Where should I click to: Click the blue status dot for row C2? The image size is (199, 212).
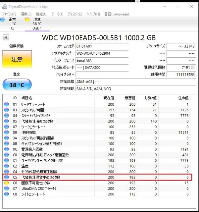pyautogui.click(x=7, y=166)
